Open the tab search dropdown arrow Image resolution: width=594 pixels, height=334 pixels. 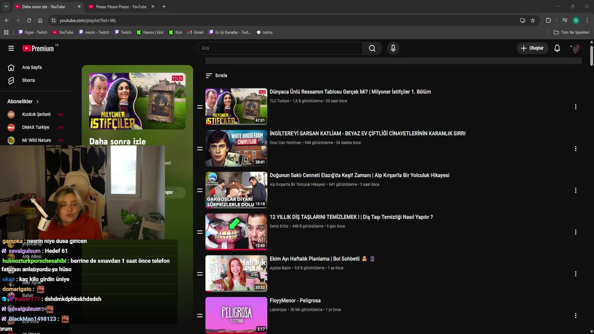point(6,6)
